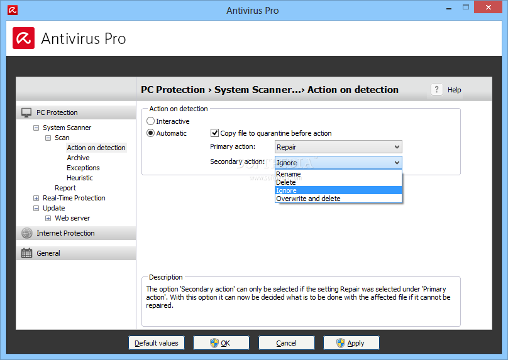The image size is (508, 360).
Task: Select the Web server tree label
Action: click(72, 218)
